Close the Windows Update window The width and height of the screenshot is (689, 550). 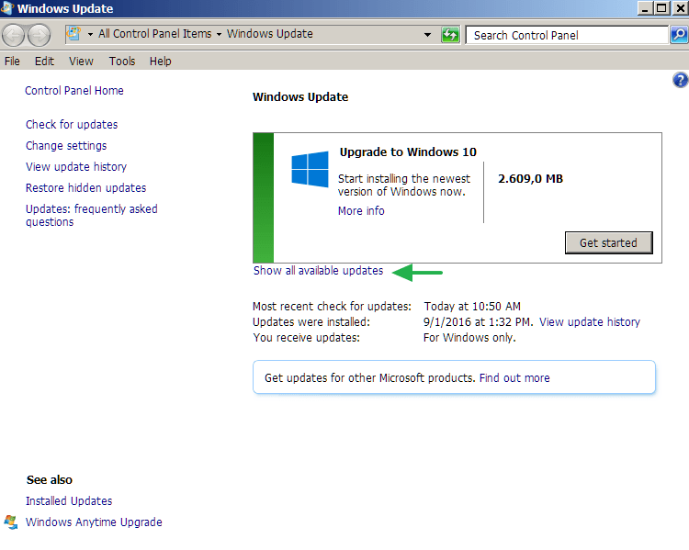679,8
